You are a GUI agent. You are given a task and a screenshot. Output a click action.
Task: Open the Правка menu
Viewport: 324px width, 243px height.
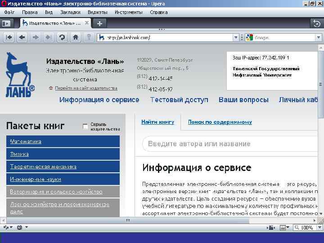coord(30,13)
